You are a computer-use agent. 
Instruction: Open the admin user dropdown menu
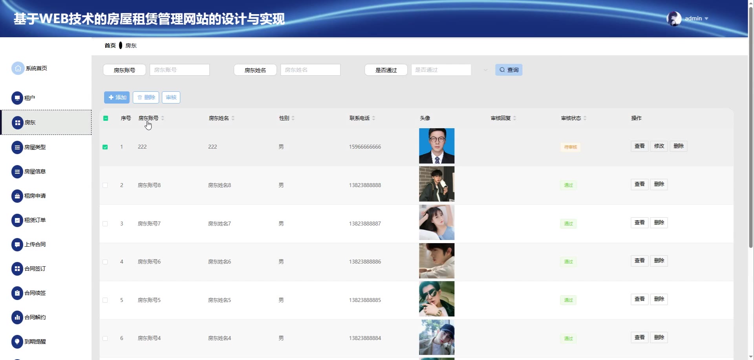click(696, 18)
